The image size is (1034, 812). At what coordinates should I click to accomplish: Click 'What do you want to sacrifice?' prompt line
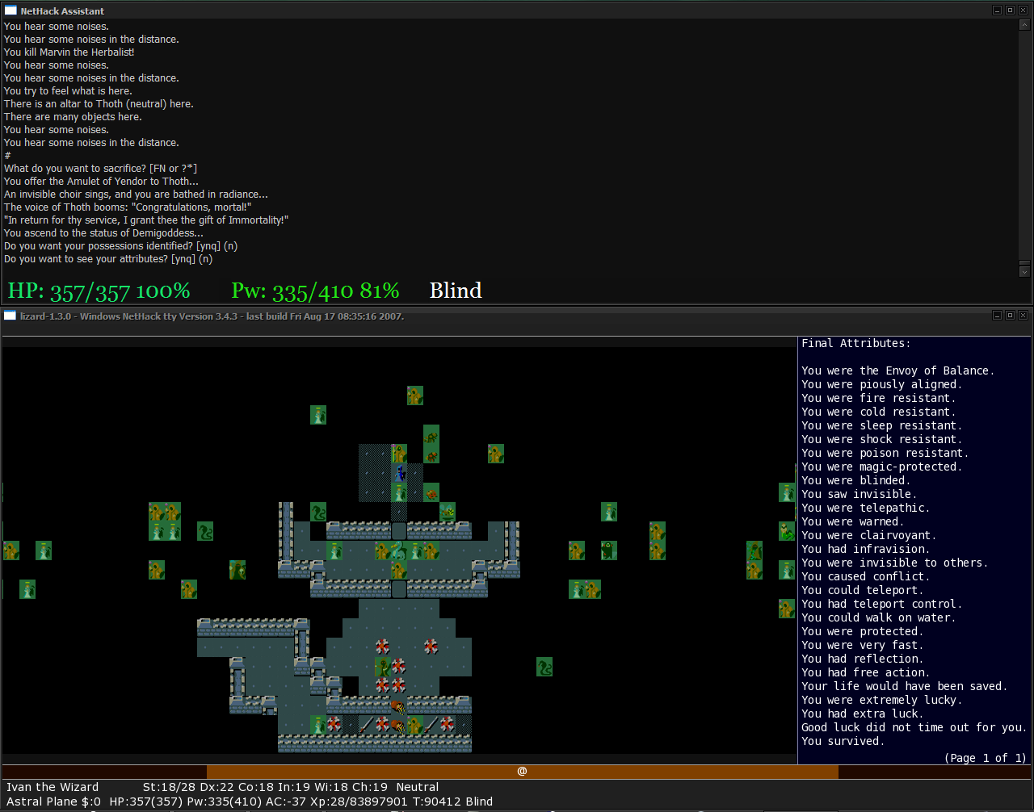[100, 169]
